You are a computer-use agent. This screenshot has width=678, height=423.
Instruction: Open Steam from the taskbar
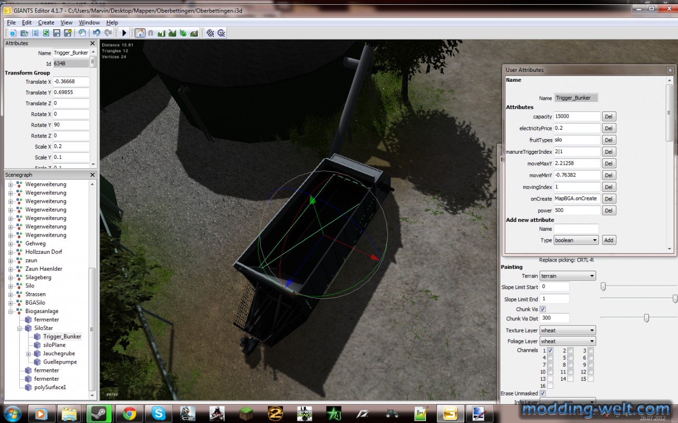[x=99, y=414]
